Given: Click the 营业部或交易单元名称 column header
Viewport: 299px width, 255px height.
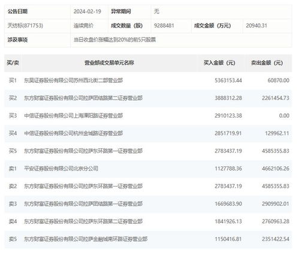Looking at the screenshot, I should [x=109, y=63].
